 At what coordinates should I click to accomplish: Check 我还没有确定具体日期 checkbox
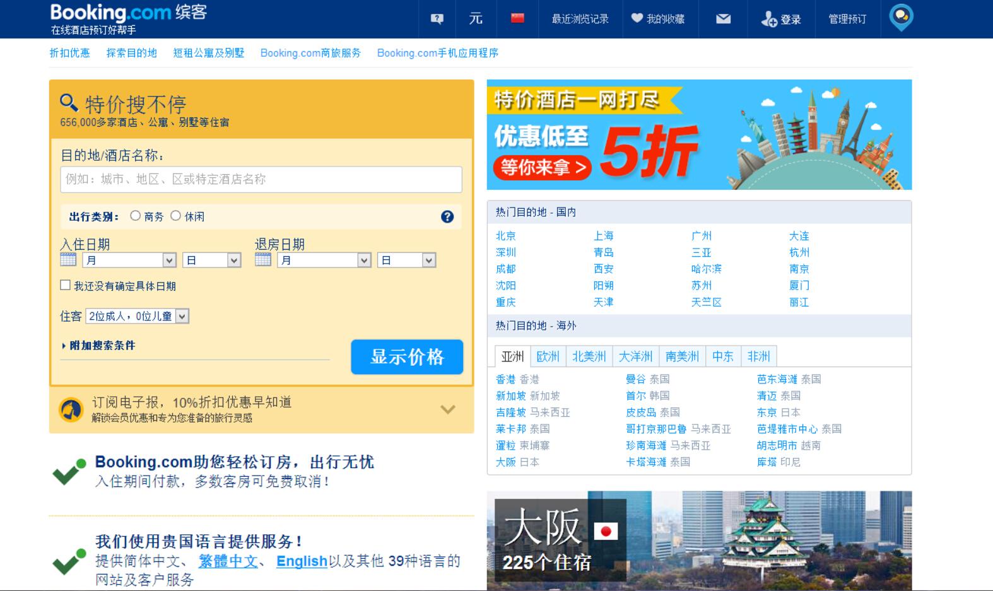65,285
